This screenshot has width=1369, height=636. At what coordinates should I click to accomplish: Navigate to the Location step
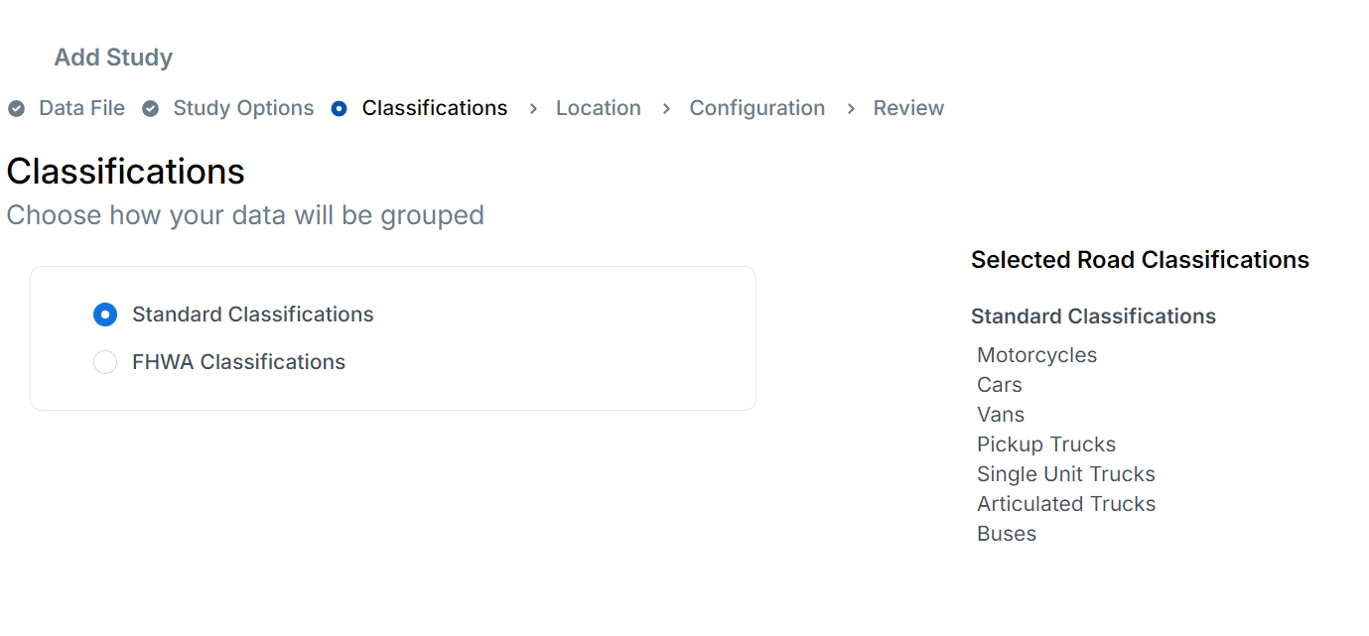(599, 108)
